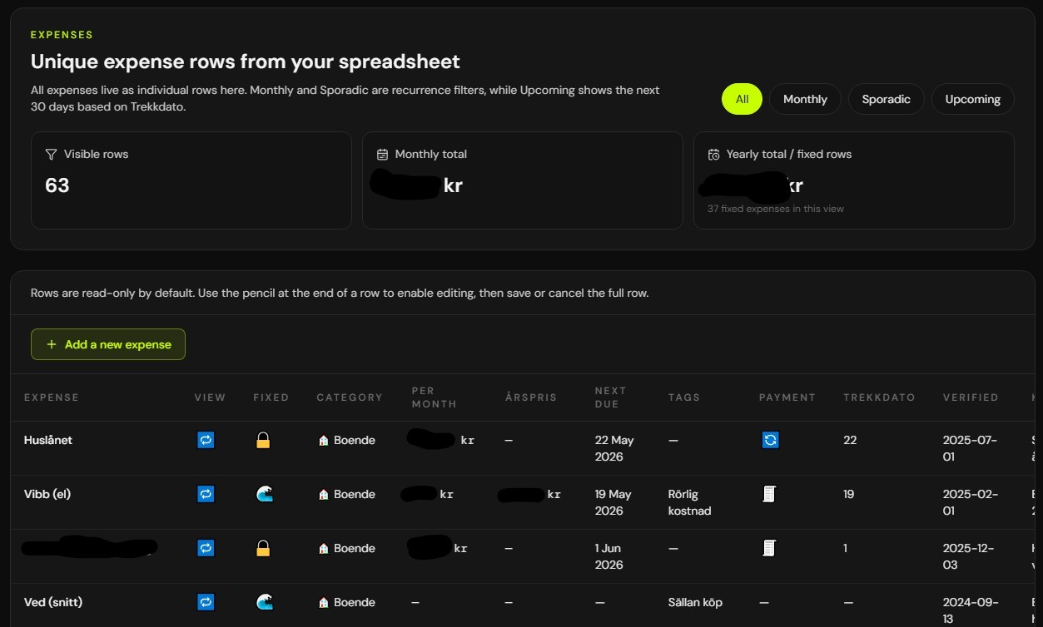Click the sync payment icon in Huslånet row
The height and width of the screenshot is (627, 1043).
click(770, 440)
